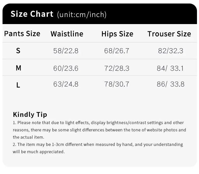Click waistline value 63/24.8

[x=66, y=84]
